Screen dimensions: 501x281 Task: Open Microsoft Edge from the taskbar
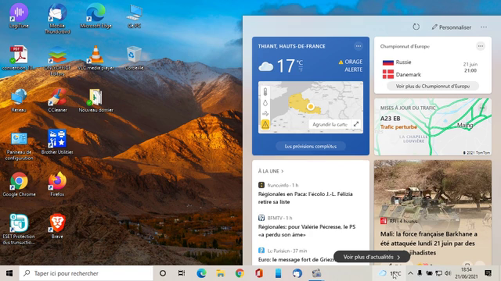coord(201,273)
